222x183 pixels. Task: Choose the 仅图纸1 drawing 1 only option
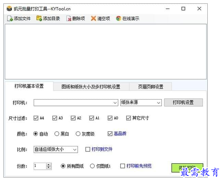pyautogui.click(x=92, y=166)
